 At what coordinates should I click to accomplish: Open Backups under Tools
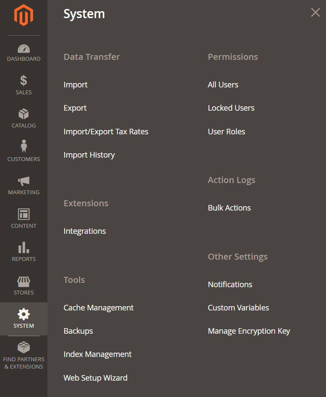click(x=78, y=331)
